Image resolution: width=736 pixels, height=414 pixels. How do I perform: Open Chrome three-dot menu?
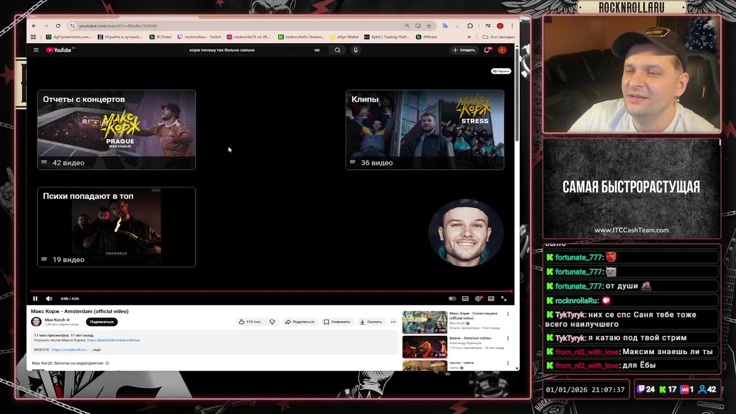pyautogui.click(x=512, y=26)
